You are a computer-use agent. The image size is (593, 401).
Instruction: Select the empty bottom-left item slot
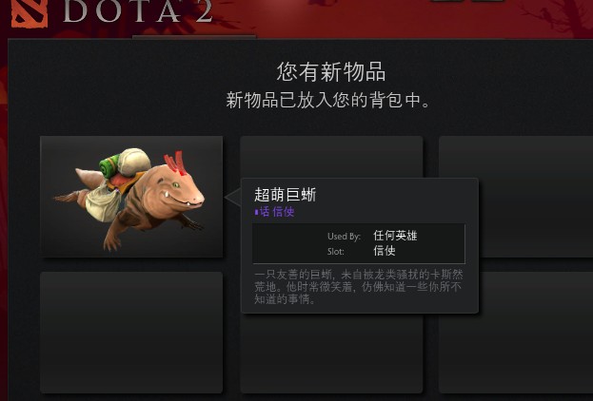tap(131, 333)
